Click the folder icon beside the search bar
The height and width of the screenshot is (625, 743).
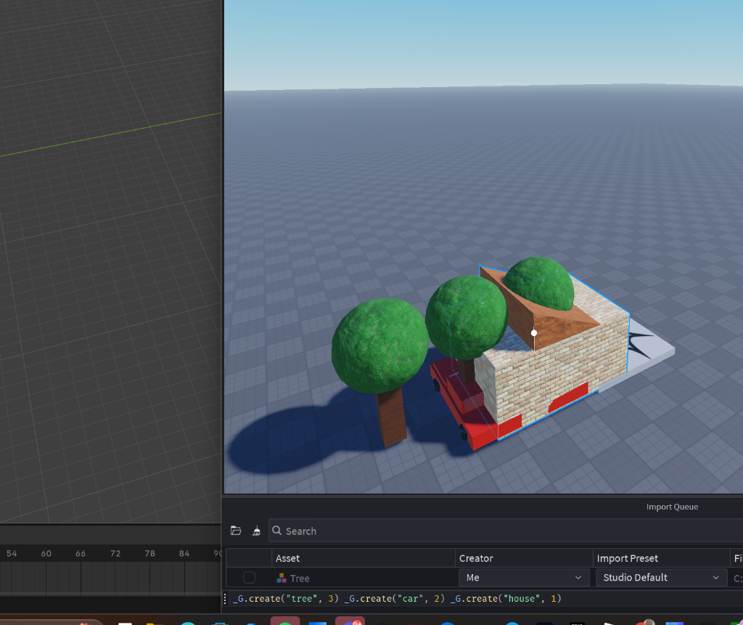236,531
